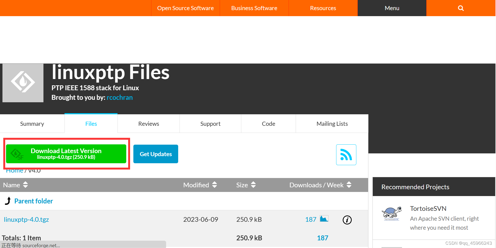Open the TortoiseSVN turtle logo
The height and width of the screenshot is (248, 496).
pyautogui.click(x=392, y=214)
